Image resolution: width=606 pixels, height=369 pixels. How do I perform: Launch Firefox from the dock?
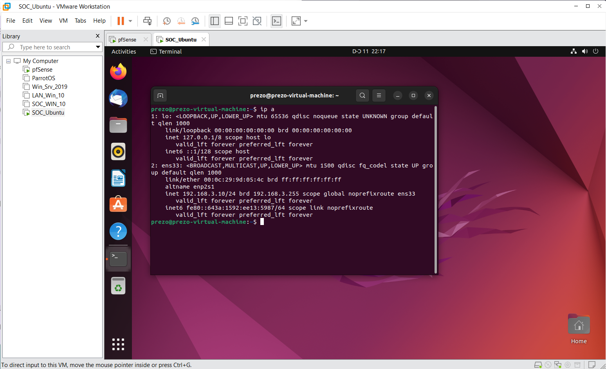(118, 72)
